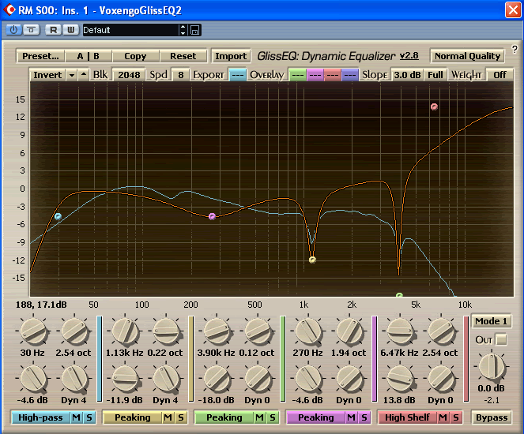Solo the green Peaking band

pos(273,417)
